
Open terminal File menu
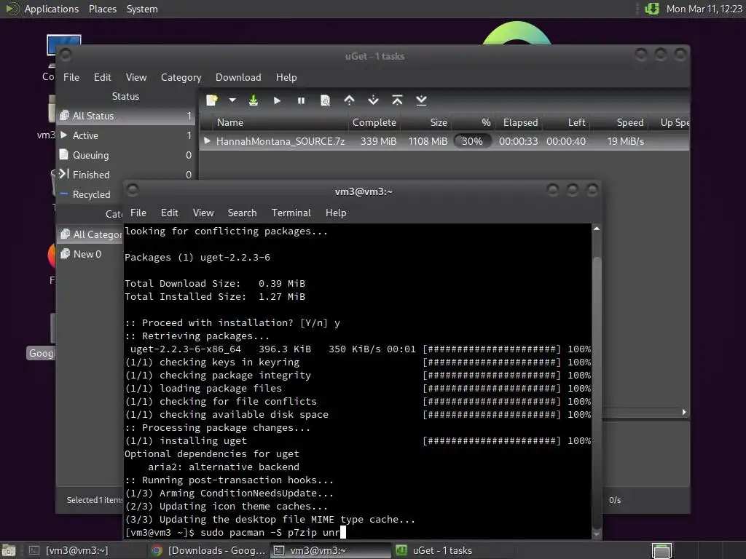pos(138,213)
